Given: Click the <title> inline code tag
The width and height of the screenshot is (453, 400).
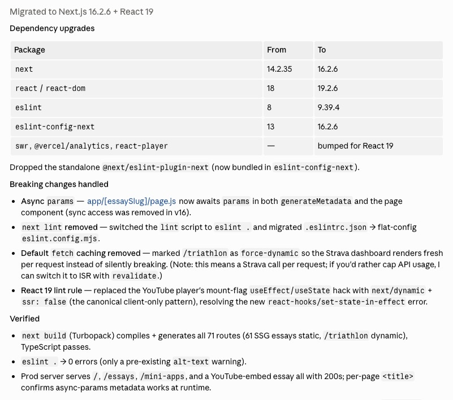Looking at the screenshot, I should tap(398, 376).
